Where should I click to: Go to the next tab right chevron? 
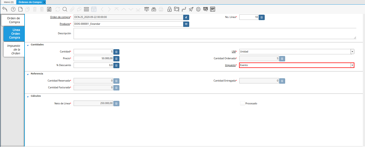(x=109, y=9)
